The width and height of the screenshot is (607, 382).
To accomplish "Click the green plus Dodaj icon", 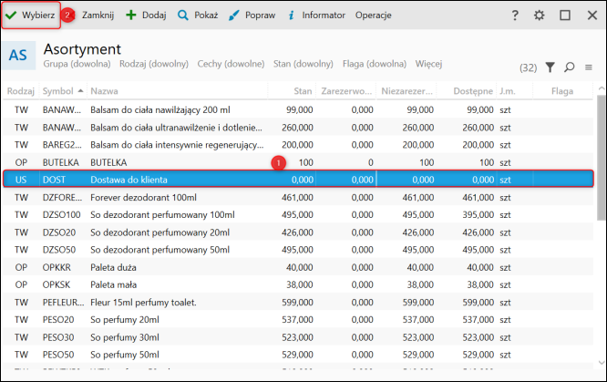I will point(131,15).
